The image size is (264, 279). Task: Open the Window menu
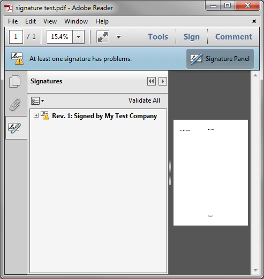(x=76, y=21)
